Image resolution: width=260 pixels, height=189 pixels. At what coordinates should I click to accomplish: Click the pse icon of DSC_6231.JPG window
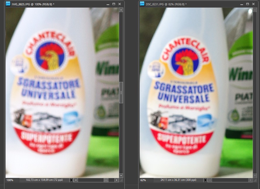click(142, 4)
